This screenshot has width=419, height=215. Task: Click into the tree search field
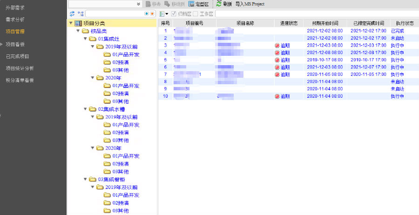point(115,13)
